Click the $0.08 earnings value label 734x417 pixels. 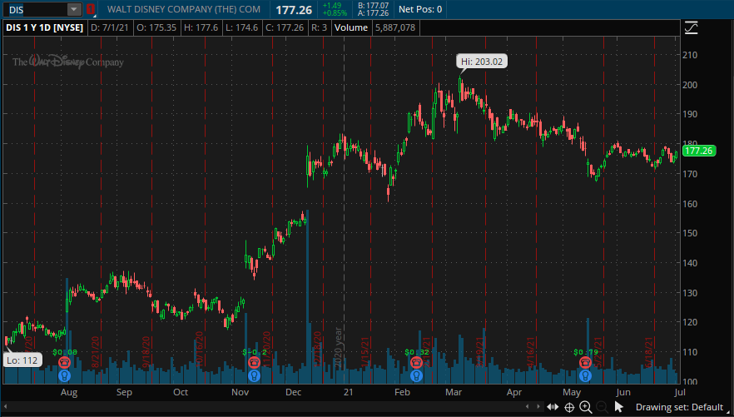(65, 352)
